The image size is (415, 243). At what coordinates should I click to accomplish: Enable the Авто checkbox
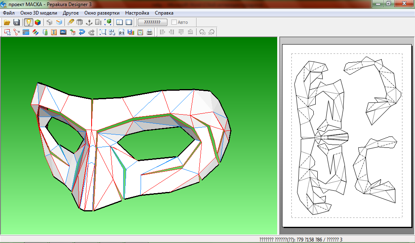pyautogui.click(x=174, y=22)
